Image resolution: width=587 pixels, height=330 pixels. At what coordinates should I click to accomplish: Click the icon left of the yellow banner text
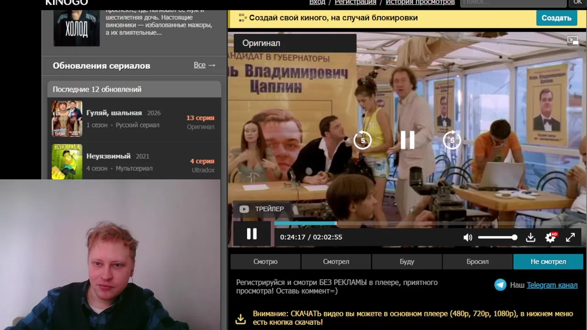coord(243,18)
